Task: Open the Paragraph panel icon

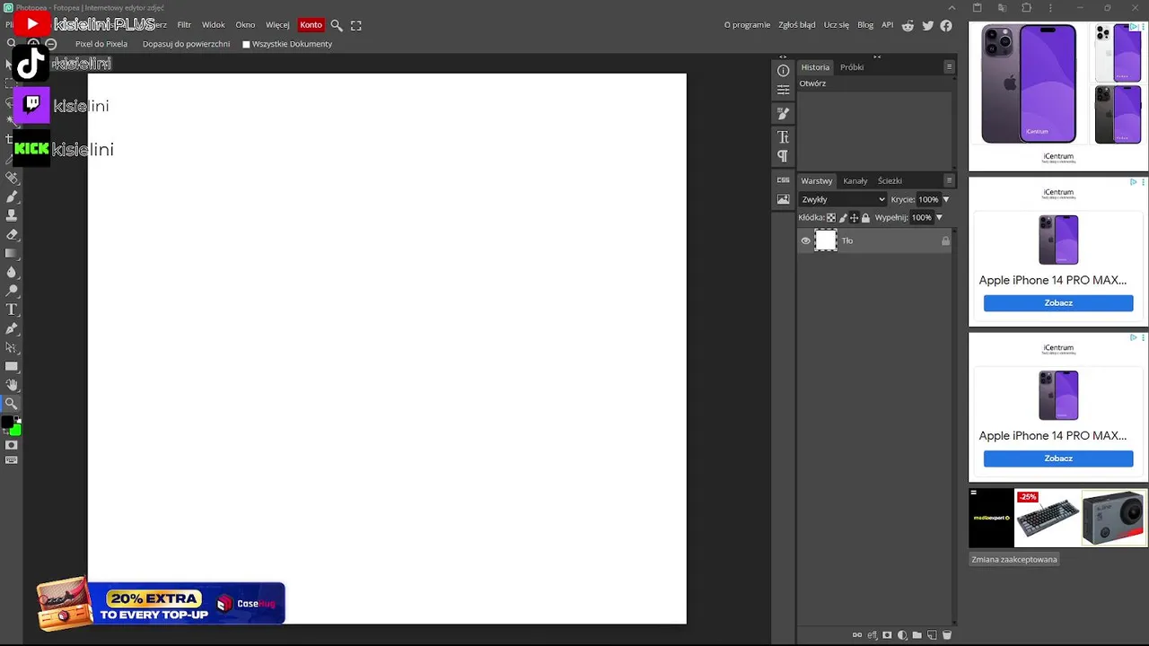Action: coord(783,156)
